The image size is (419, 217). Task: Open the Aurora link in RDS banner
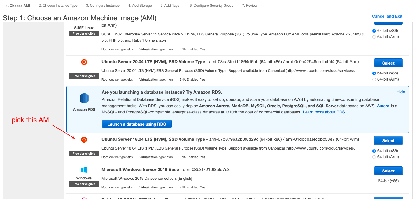coord(383,106)
